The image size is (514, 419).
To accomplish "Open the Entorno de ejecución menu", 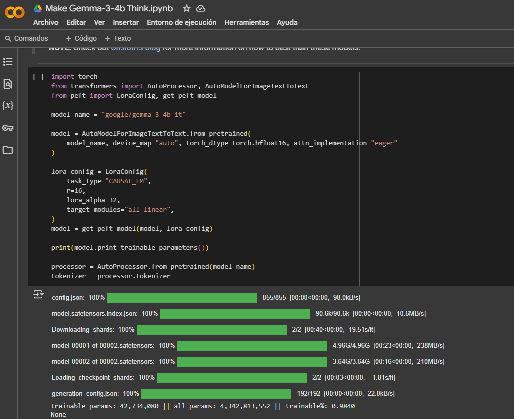I will [181, 22].
